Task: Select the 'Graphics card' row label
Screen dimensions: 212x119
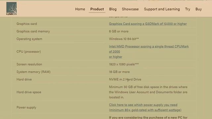Action: [x=26, y=24]
